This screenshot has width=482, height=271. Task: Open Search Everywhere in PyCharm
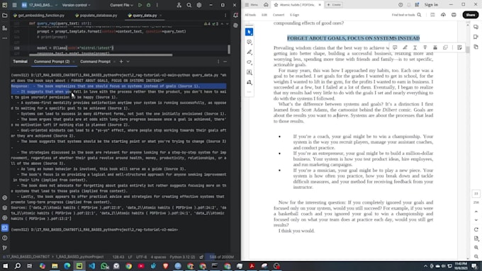189,5
